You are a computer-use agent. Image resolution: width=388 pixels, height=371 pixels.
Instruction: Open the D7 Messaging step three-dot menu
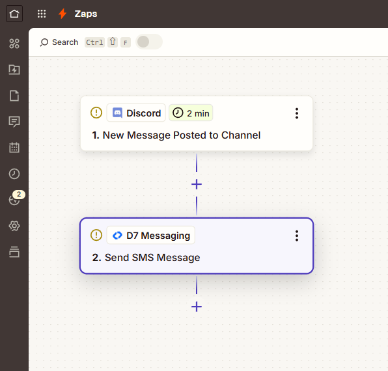click(297, 236)
